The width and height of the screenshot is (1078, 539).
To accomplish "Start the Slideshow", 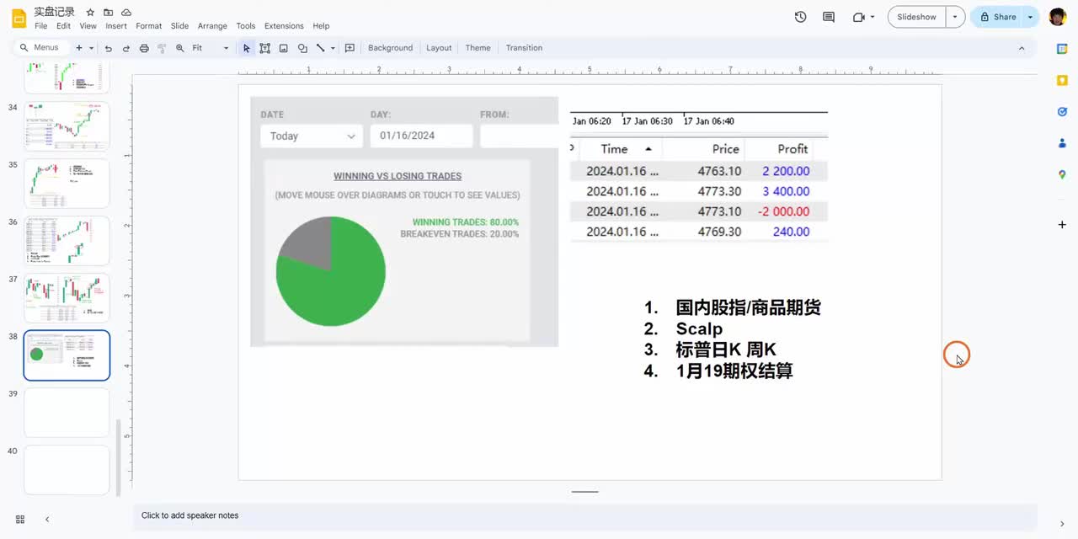I will [x=916, y=17].
